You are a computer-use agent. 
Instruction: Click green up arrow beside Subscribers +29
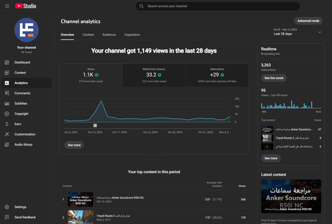coord(222,75)
